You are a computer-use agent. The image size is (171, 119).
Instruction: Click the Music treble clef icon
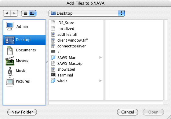point(10,71)
